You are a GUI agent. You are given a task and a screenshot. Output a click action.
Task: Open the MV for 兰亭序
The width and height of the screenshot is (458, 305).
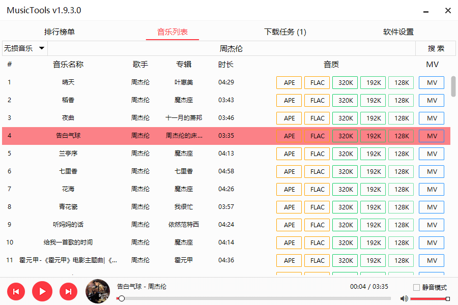pos(432,154)
